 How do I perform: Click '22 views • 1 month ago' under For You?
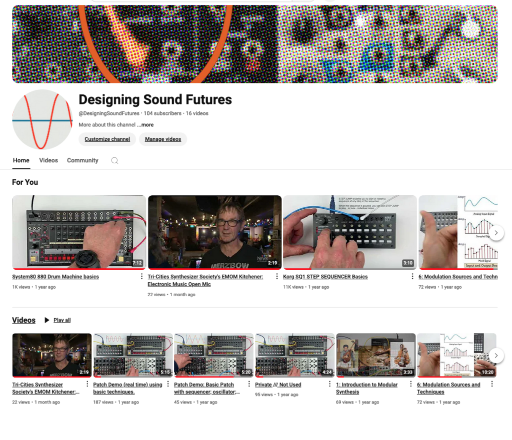point(171,295)
